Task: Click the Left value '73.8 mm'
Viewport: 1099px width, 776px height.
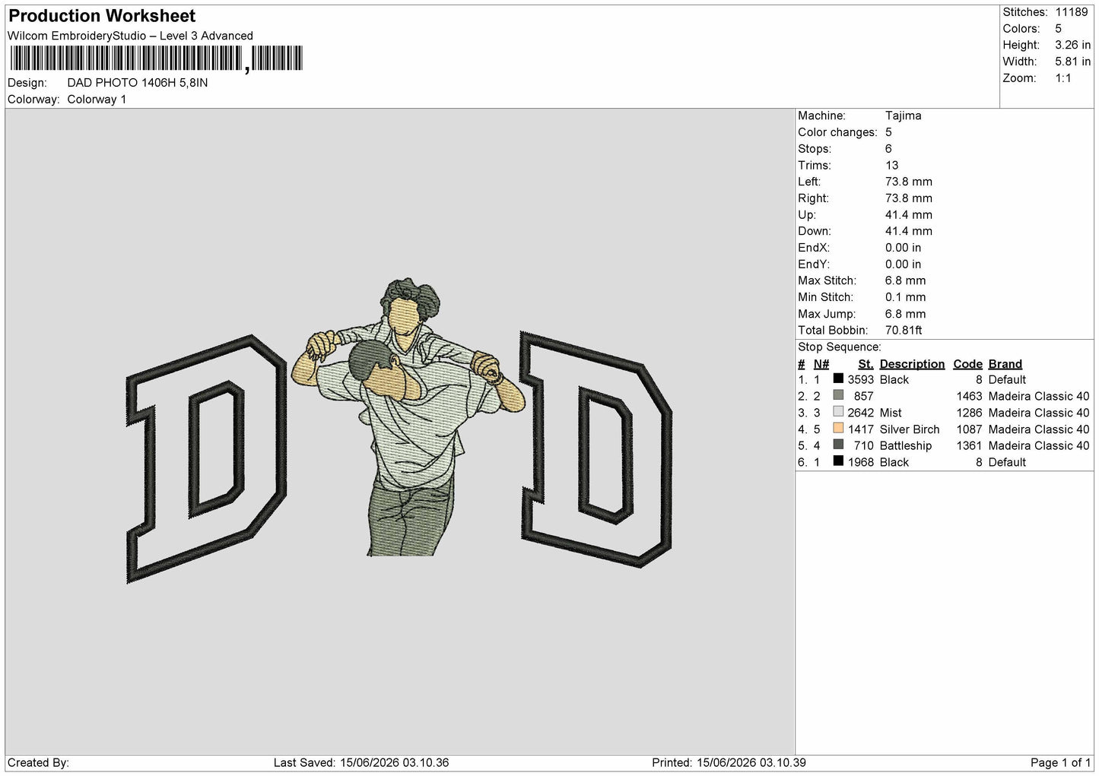Action: point(908,182)
